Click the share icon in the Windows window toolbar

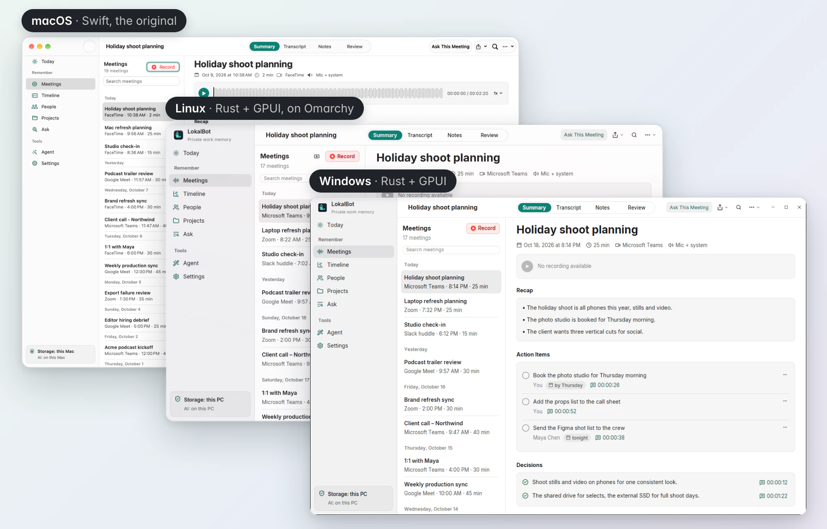coord(720,207)
